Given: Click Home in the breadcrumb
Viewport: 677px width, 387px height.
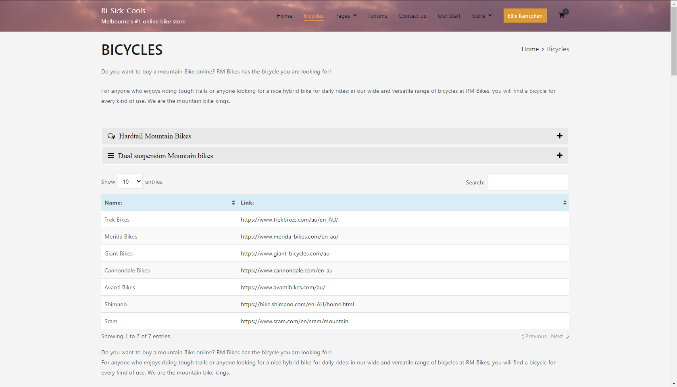Looking at the screenshot, I should click(x=530, y=49).
